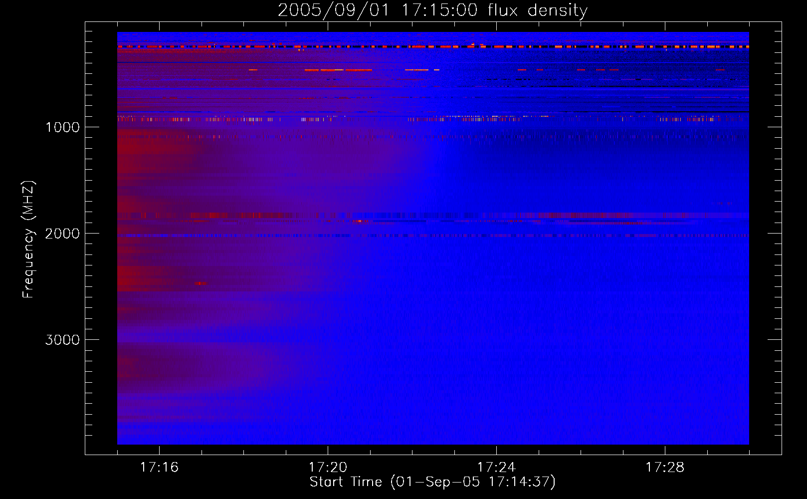Click the plot title '2005/09/01 17:15:00 flux density'
807x499 pixels.
pos(432,10)
